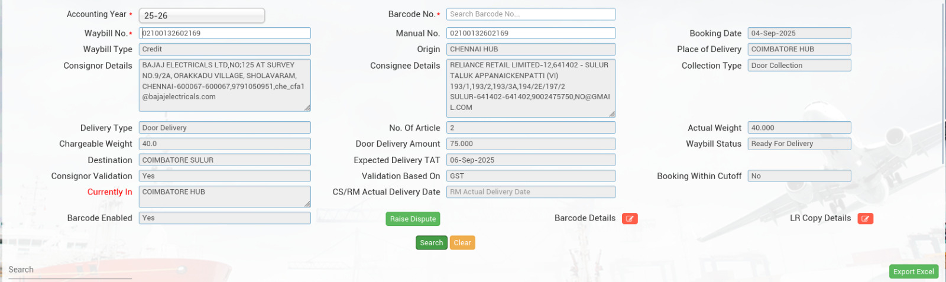Open the Accounting Year dropdown
Image resolution: width=946 pixels, height=282 pixels.
(202, 16)
